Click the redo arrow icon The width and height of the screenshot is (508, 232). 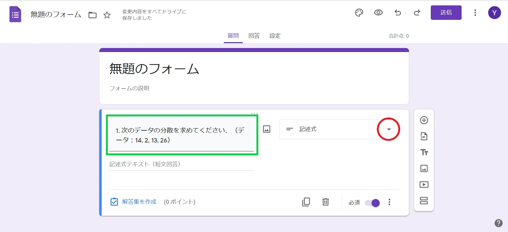417,13
